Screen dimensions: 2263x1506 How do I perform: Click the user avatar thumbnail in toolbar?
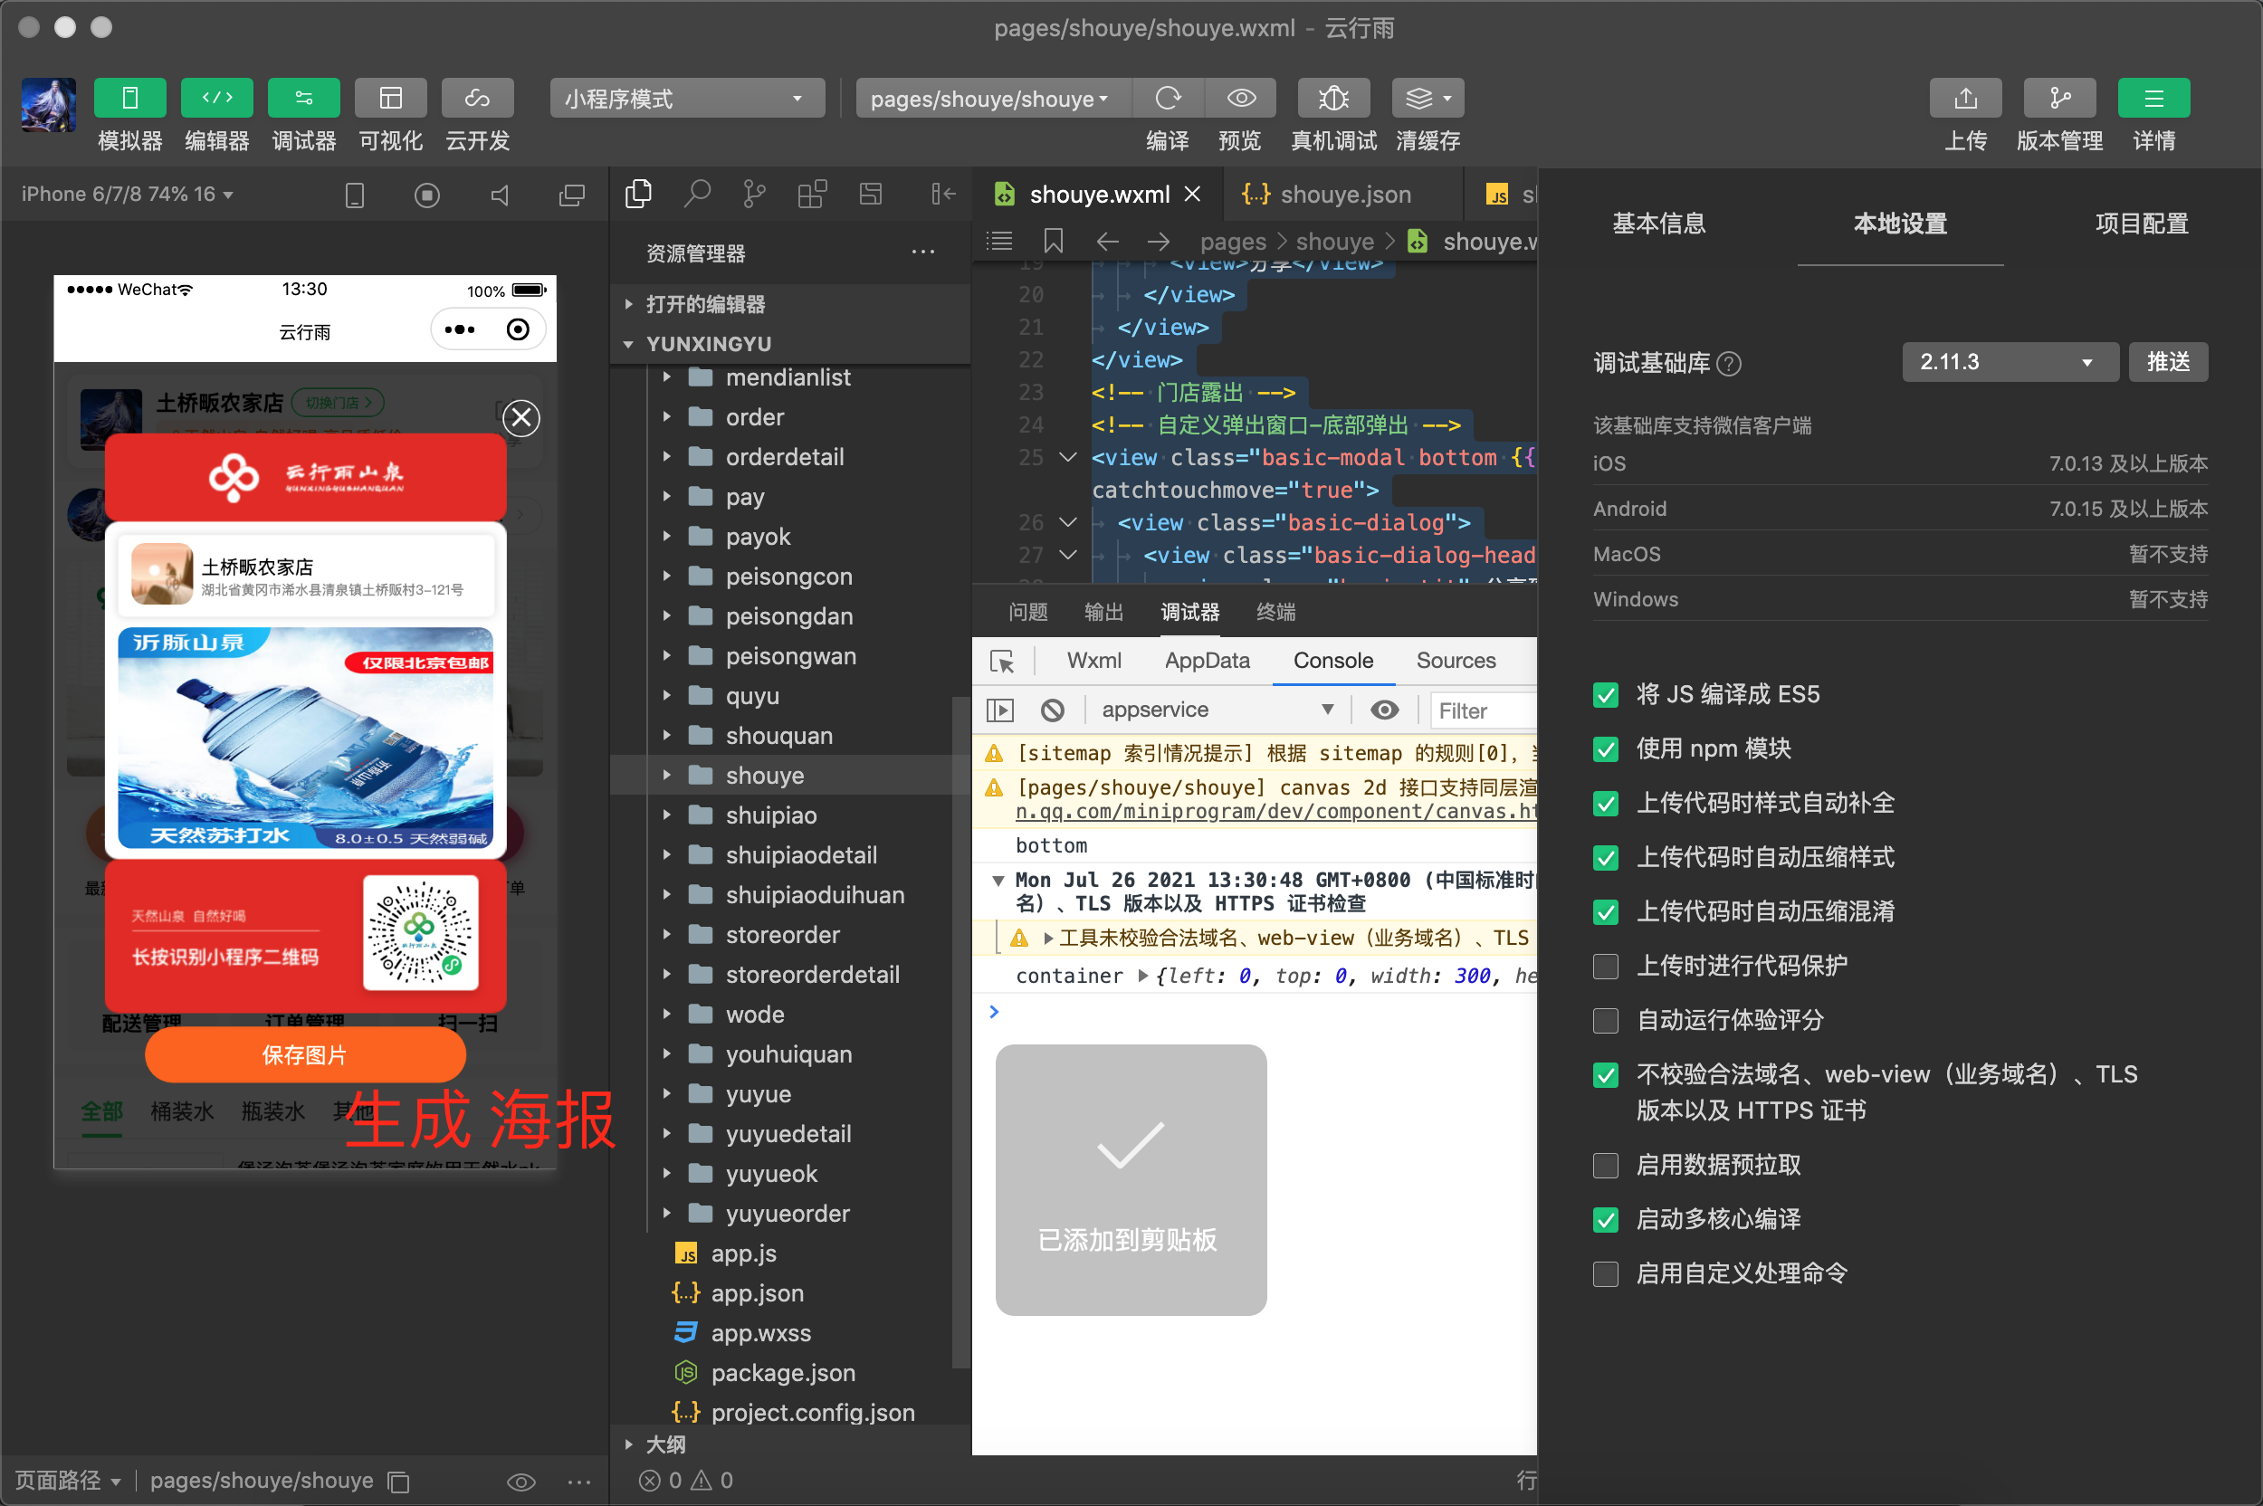49,105
